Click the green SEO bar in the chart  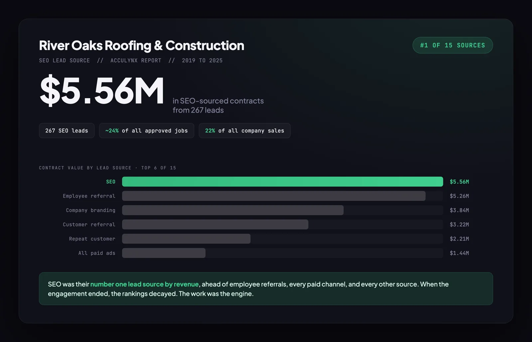283,182
